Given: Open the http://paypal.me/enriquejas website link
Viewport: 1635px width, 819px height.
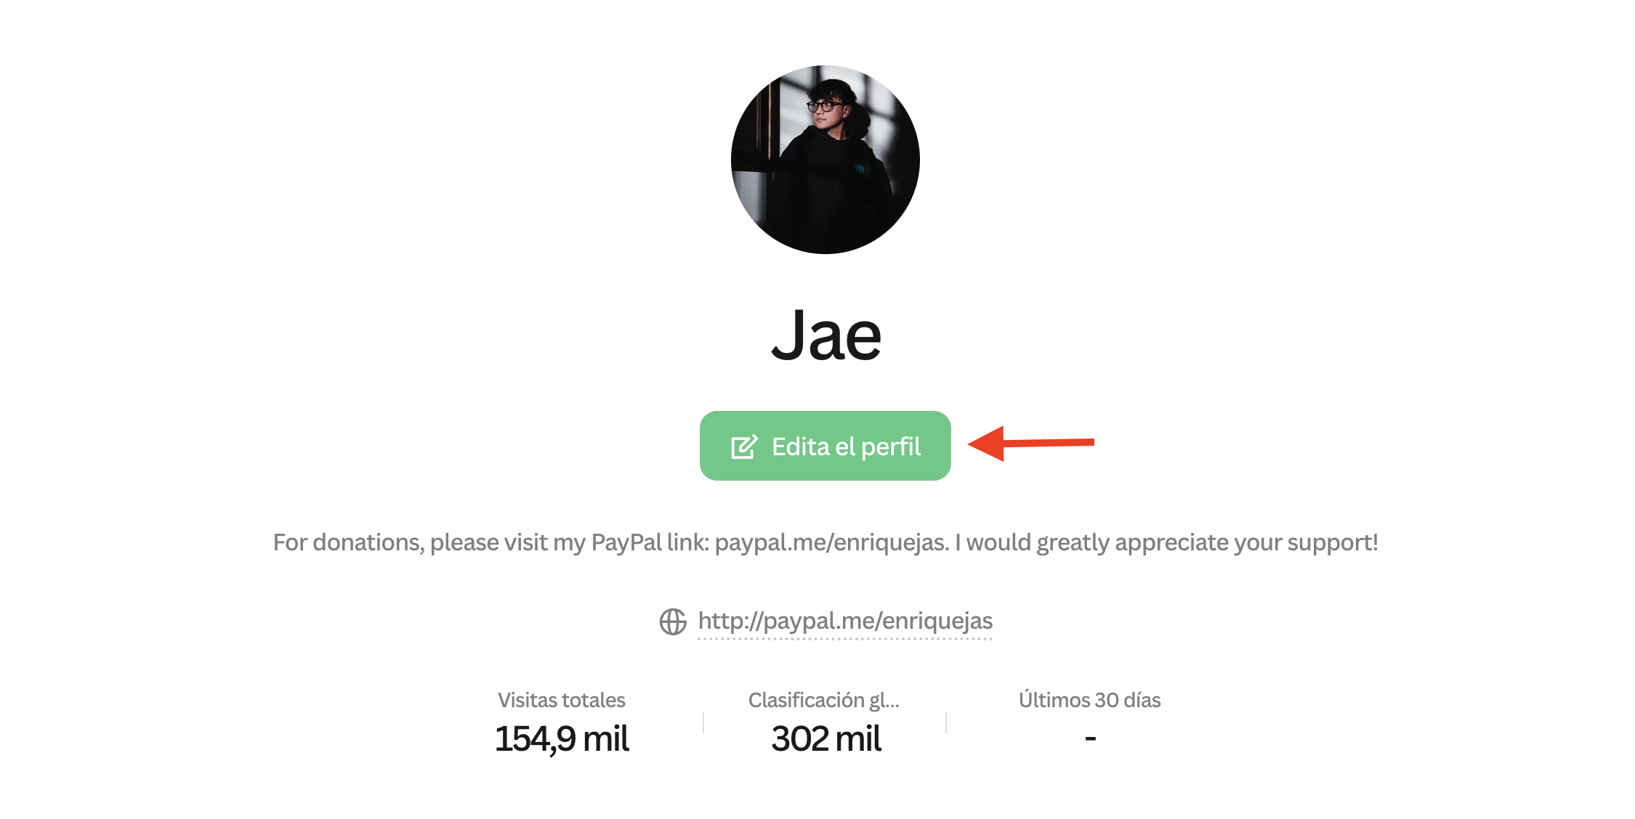Looking at the screenshot, I should [845, 621].
